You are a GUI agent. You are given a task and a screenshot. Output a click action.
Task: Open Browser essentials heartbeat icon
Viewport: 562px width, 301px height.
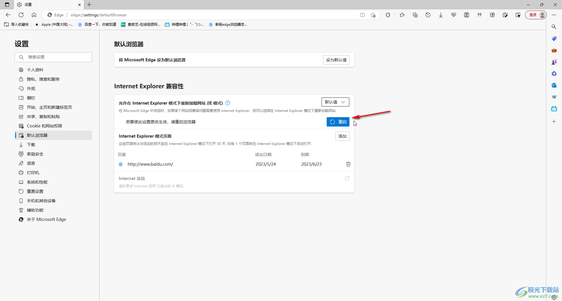tap(454, 15)
